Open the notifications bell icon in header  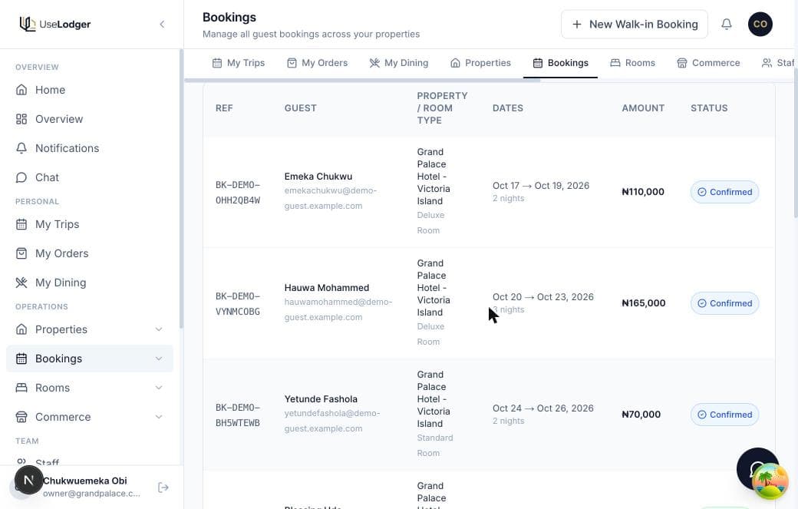tap(726, 24)
